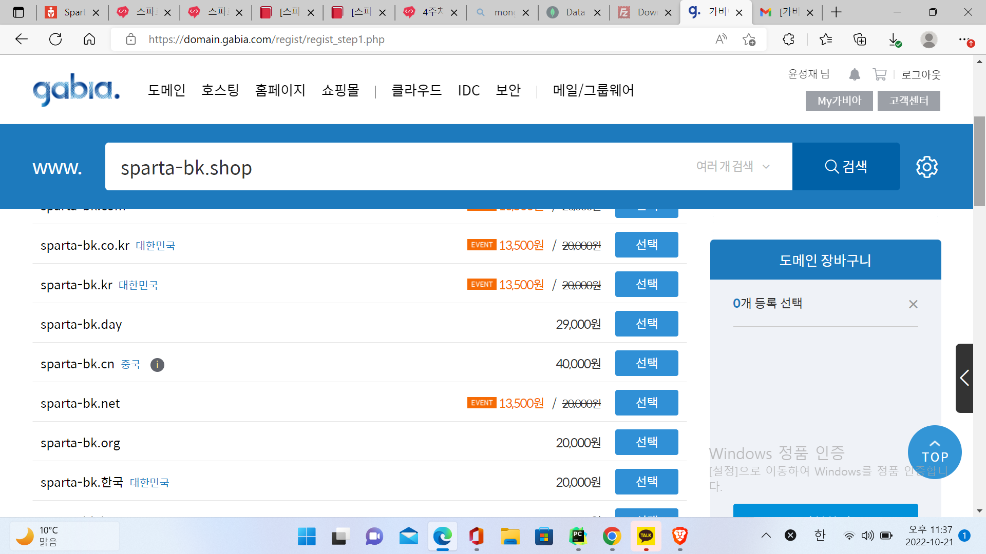Open the browser settings and more menu
The height and width of the screenshot is (554, 986).
(965, 39)
